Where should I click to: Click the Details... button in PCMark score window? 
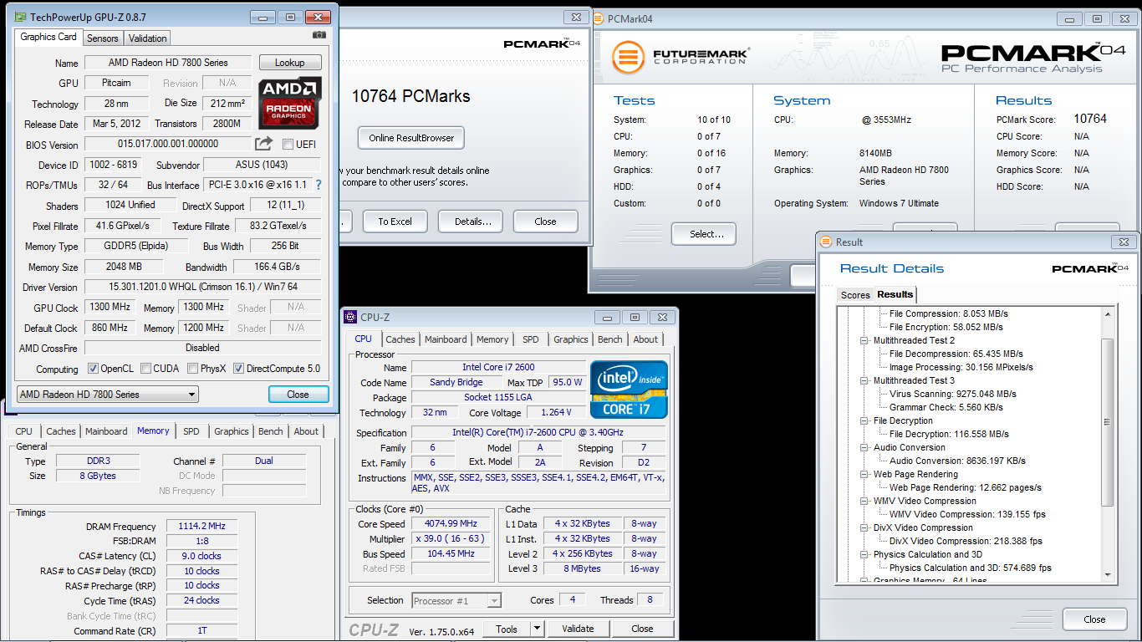pyautogui.click(x=472, y=222)
